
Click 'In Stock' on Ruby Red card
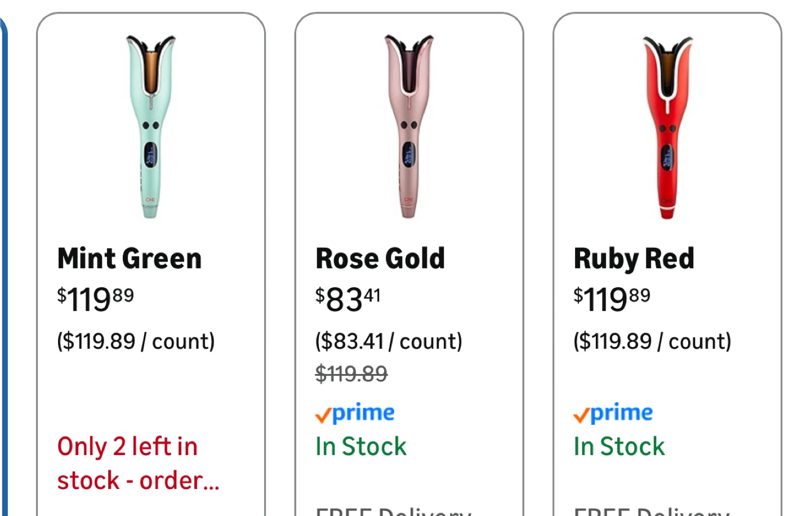pos(619,447)
